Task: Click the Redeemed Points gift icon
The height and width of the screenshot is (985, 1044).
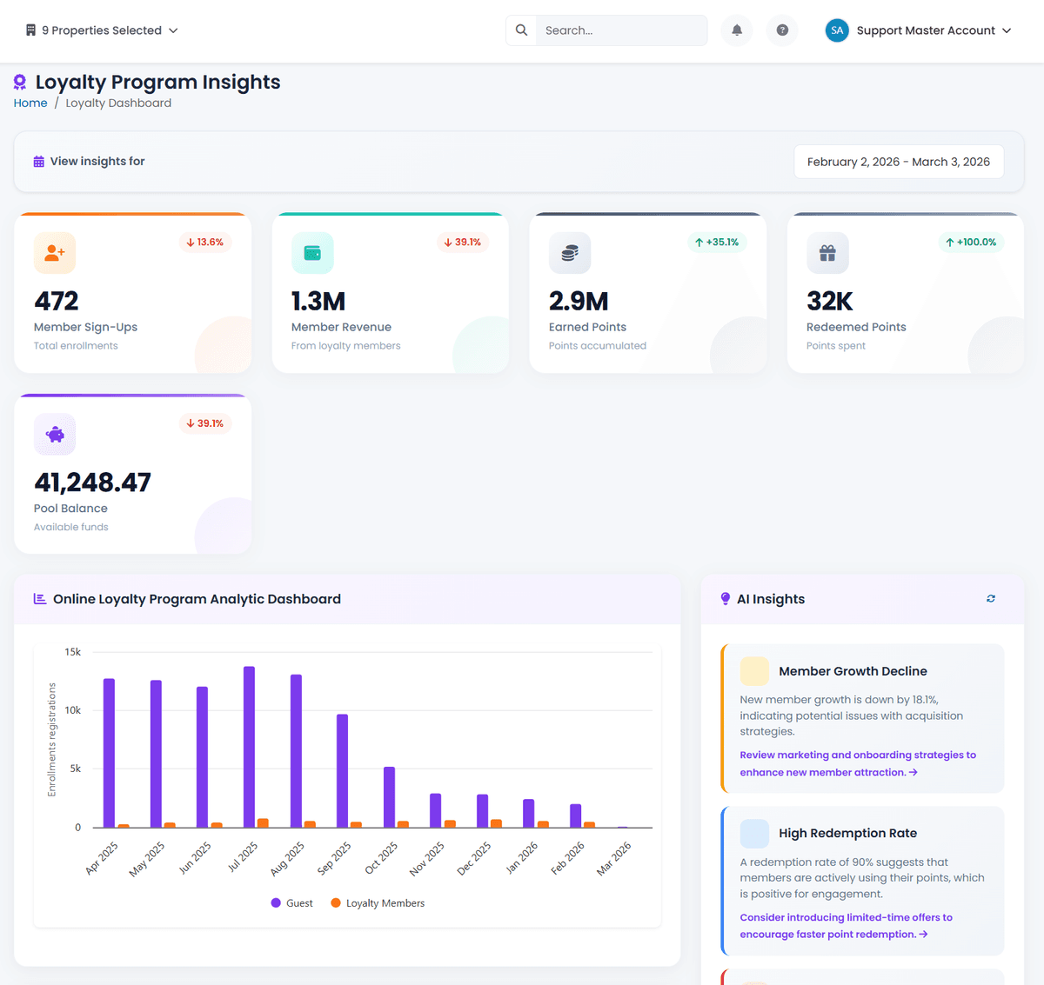Action: 827,253
